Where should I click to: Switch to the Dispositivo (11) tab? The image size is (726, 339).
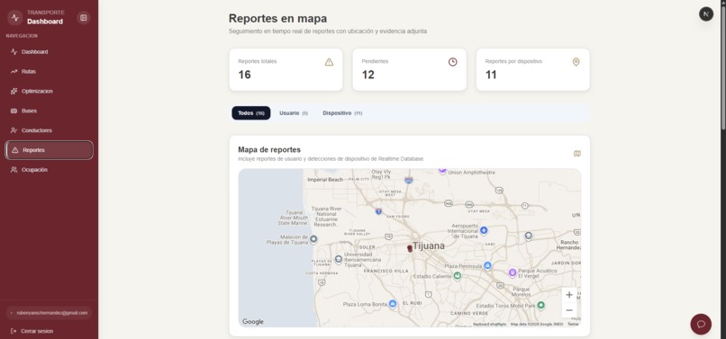coord(342,112)
